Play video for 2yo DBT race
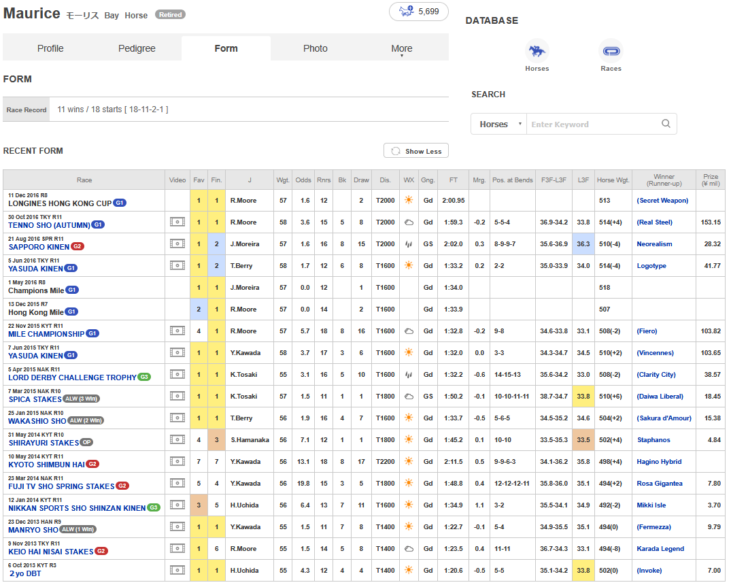 [x=177, y=570]
